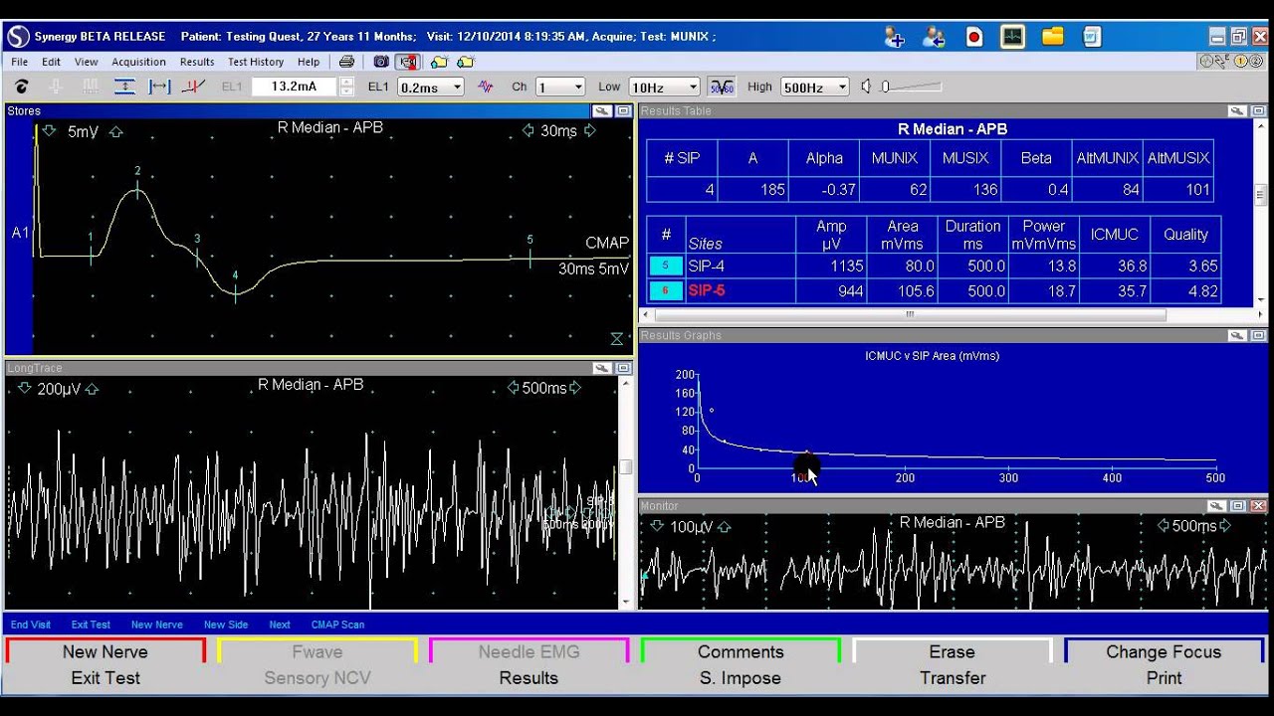Click the Print function button

click(1164, 678)
